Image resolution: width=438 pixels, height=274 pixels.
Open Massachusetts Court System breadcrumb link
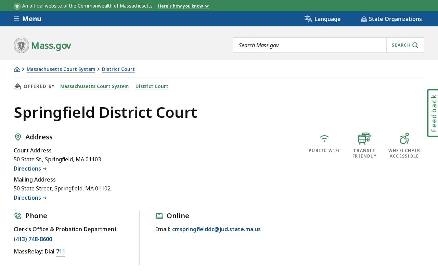(61, 69)
